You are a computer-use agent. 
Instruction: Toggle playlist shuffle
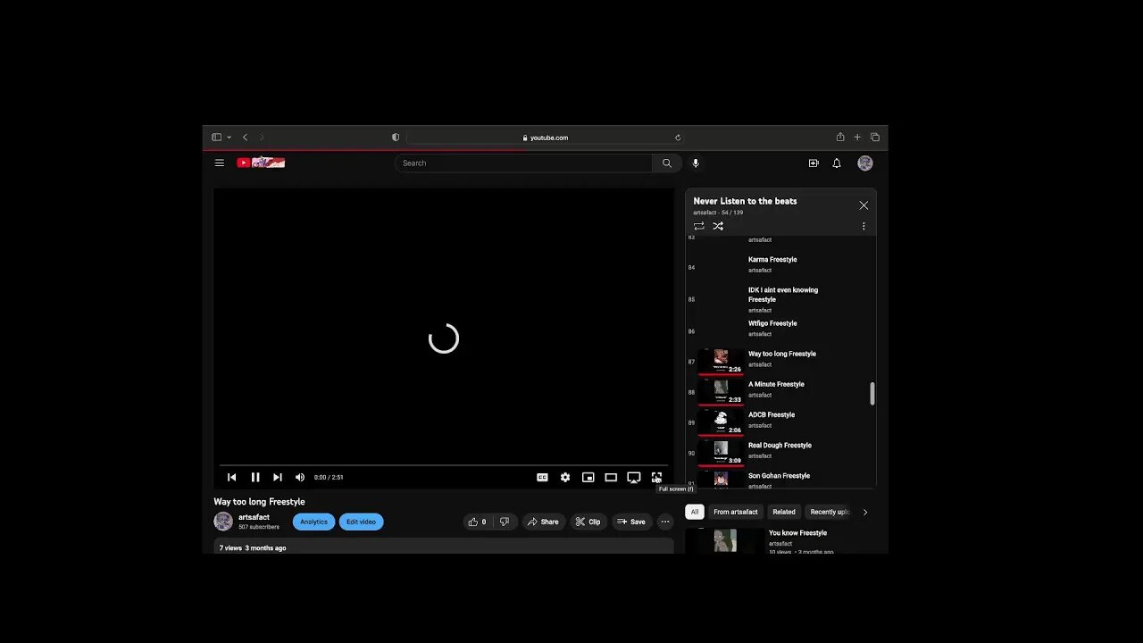718,226
